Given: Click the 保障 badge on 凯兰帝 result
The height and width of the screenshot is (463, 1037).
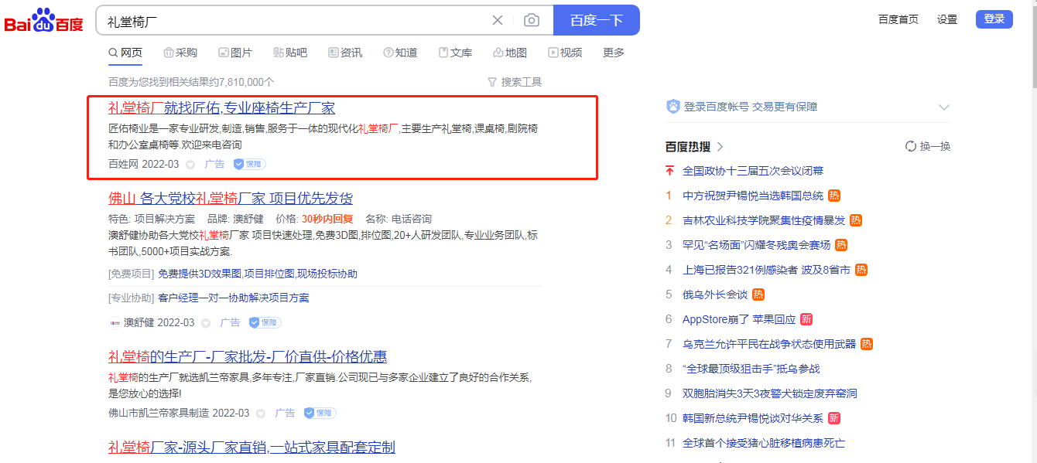Looking at the screenshot, I should click(320, 413).
